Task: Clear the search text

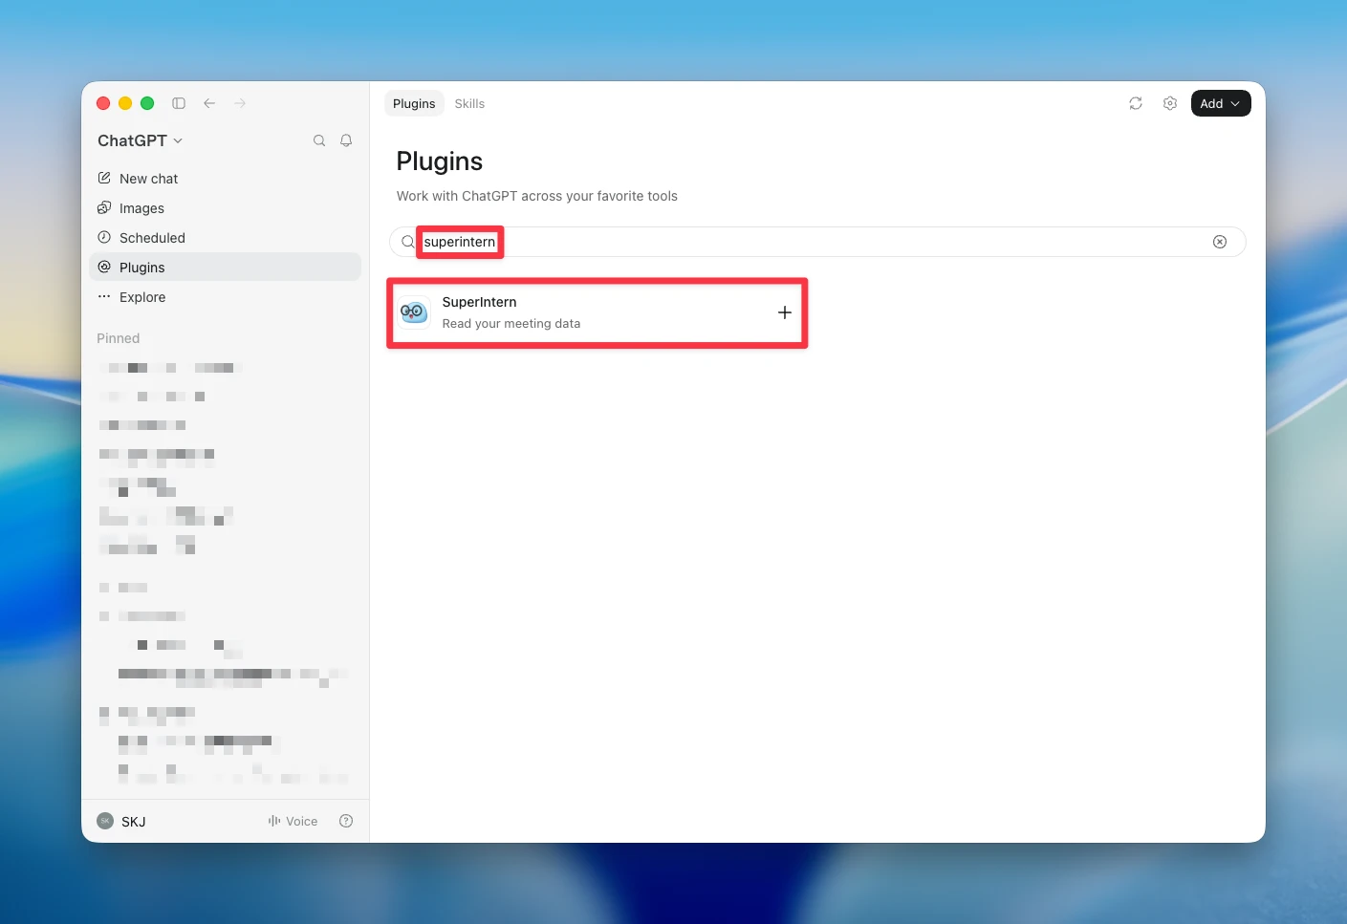Action: click(x=1220, y=242)
